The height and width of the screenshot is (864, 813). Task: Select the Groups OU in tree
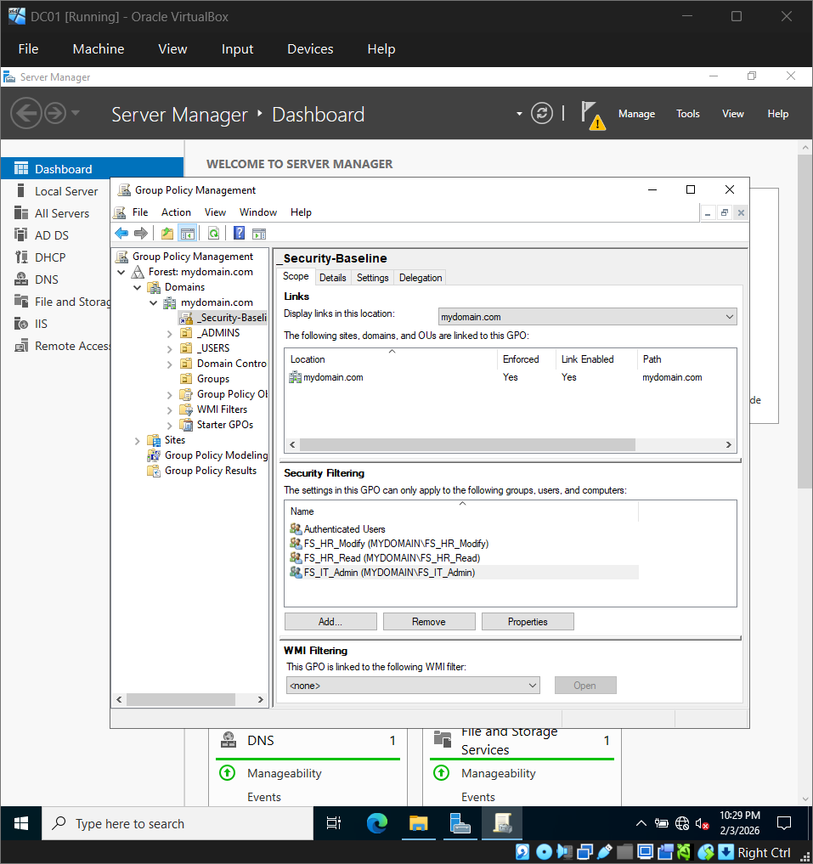point(212,379)
